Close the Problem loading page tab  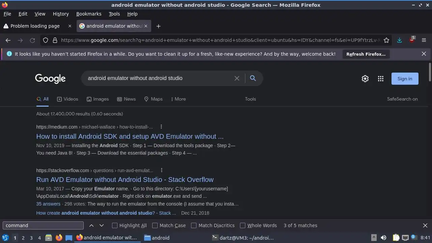coord(70,26)
